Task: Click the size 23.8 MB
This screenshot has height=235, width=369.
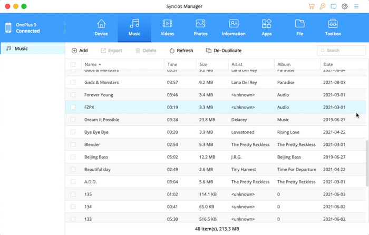Action: [207, 120]
